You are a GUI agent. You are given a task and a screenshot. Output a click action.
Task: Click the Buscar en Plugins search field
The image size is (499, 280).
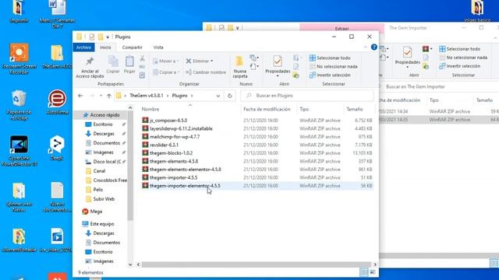[x=307, y=96]
